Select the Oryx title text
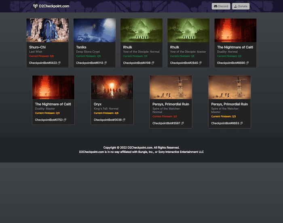Screen dimensions: 283x223 coord(98,104)
